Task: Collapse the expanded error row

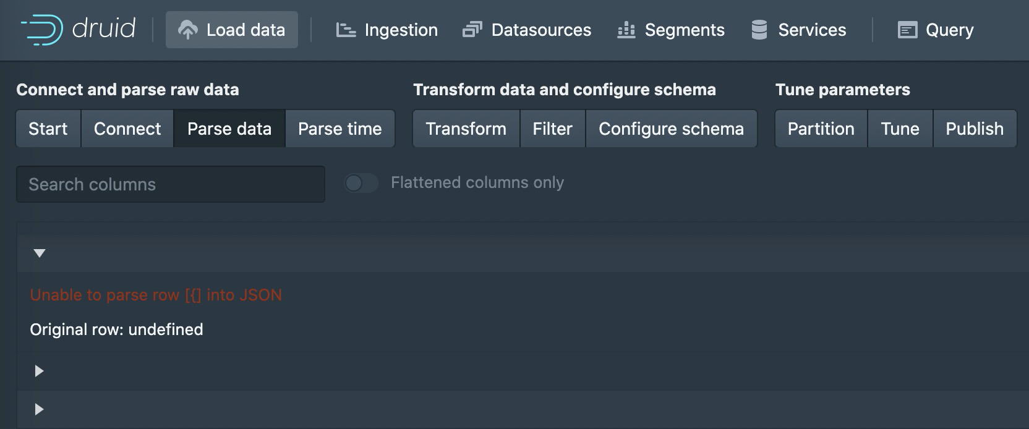Action: point(40,253)
